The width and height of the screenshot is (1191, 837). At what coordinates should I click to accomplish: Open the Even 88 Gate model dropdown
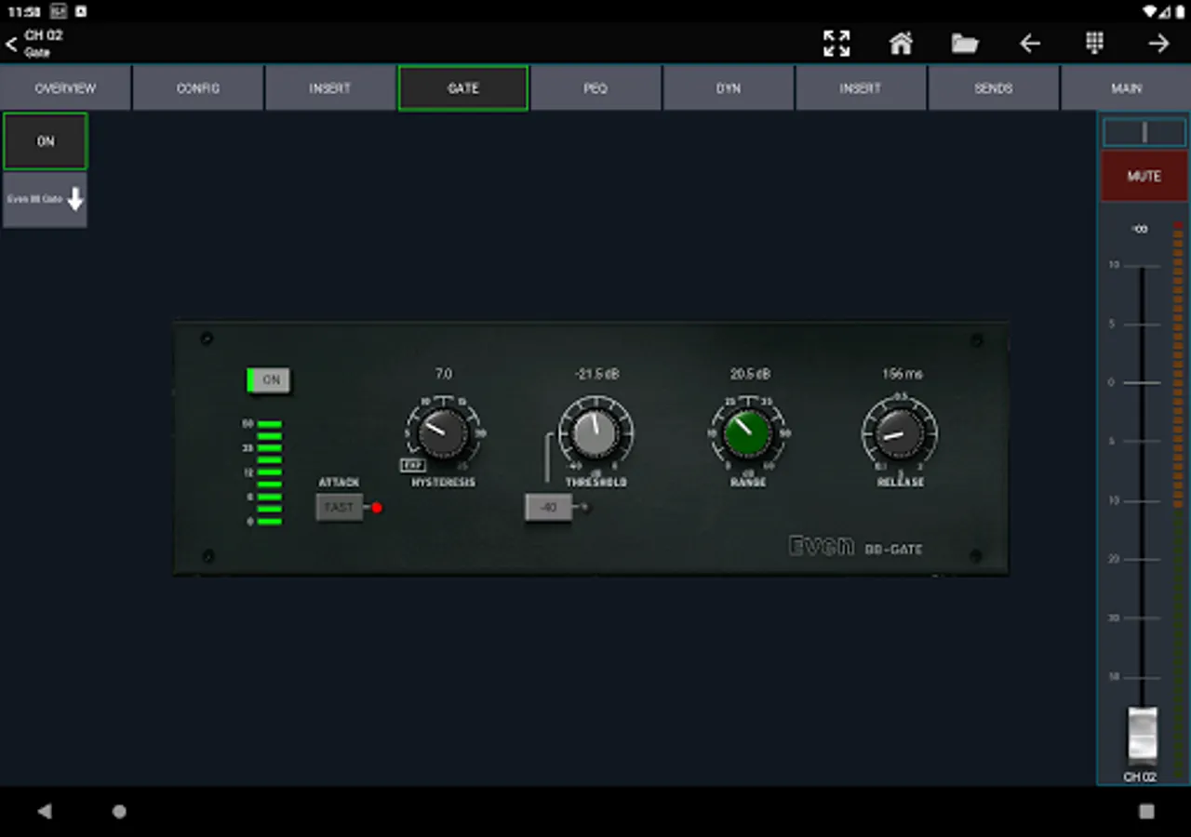(46, 199)
